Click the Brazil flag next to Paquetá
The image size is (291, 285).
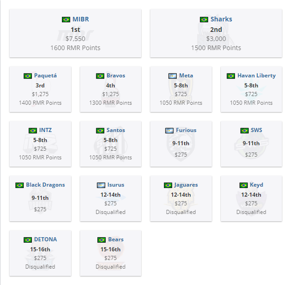(x=28, y=76)
